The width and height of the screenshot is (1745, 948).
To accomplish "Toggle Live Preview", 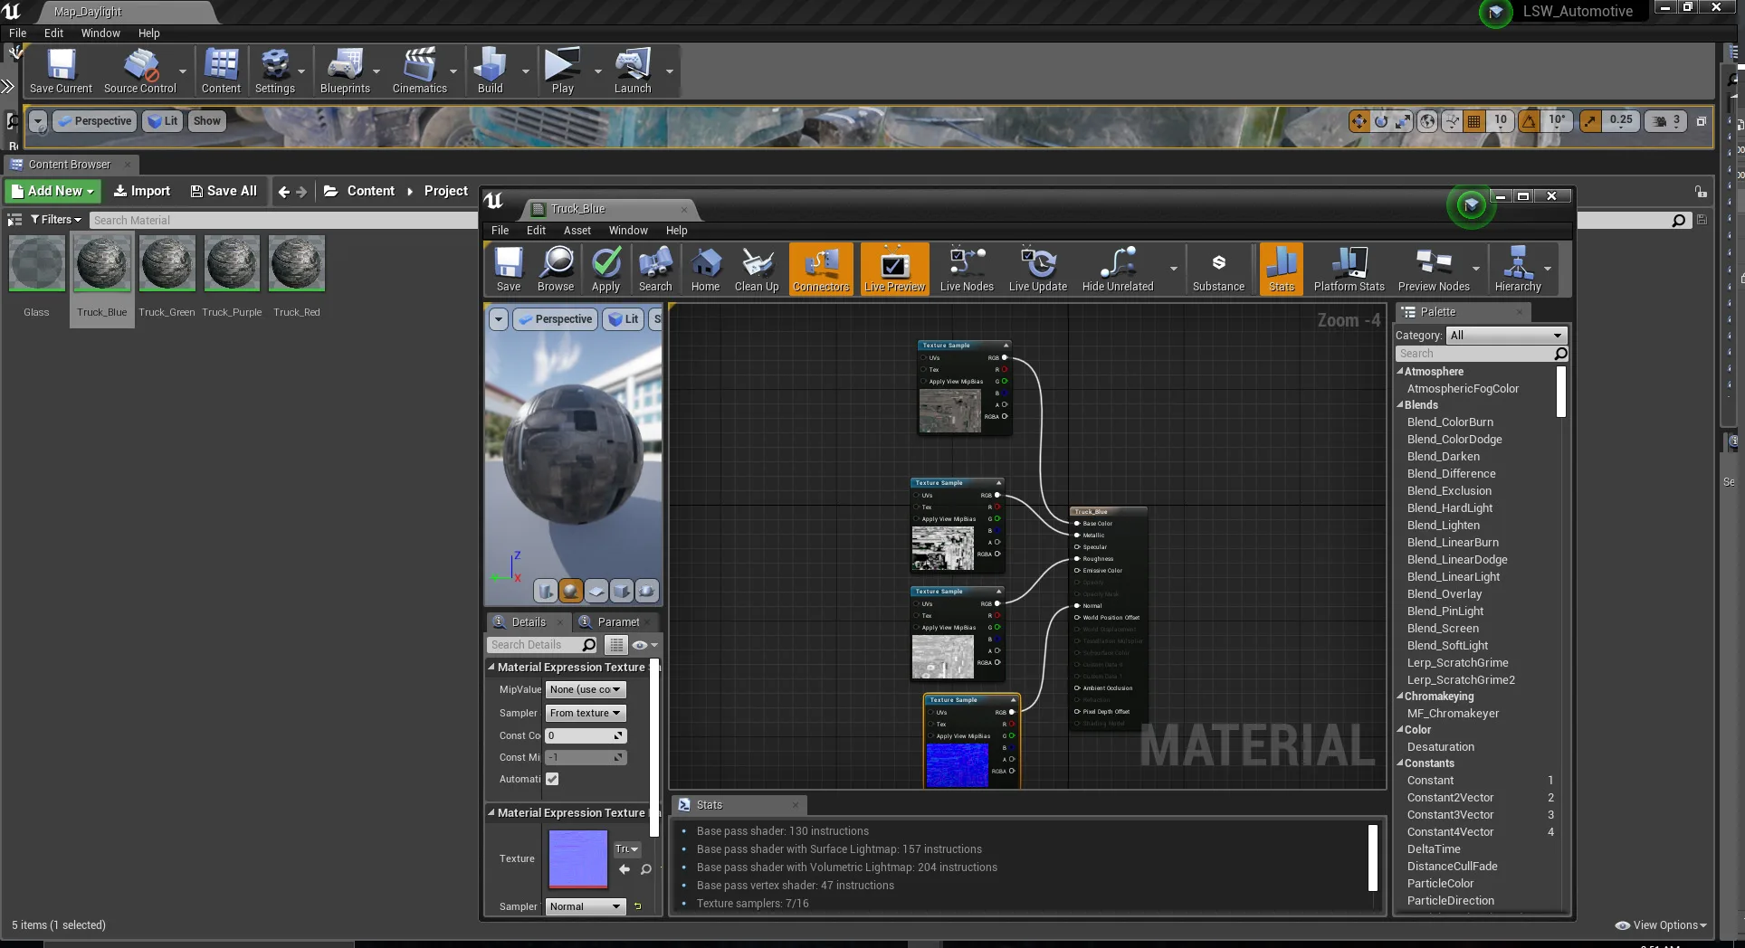I will (x=894, y=269).
